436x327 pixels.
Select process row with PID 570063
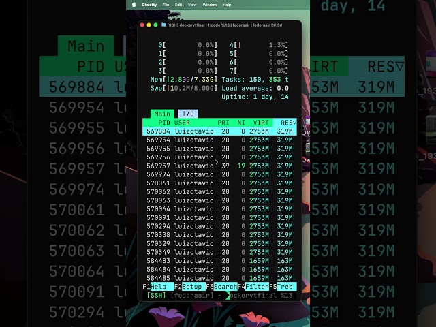tap(219, 200)
